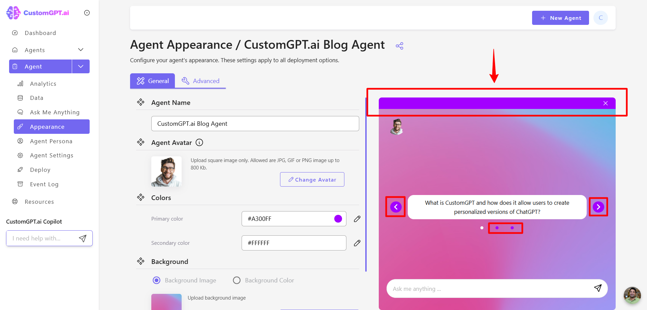
Task: Click the Event Log archive icon
Action: pos(20,184)
